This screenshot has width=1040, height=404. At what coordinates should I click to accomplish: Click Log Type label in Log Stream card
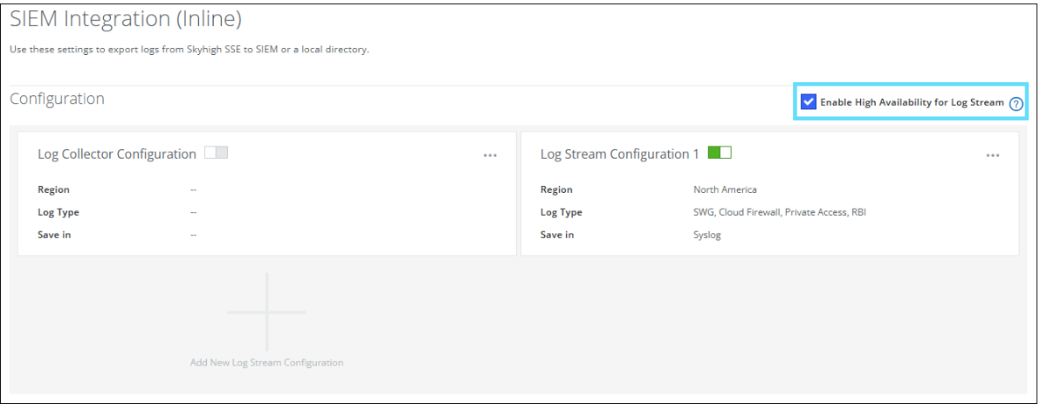coord(561,212)
